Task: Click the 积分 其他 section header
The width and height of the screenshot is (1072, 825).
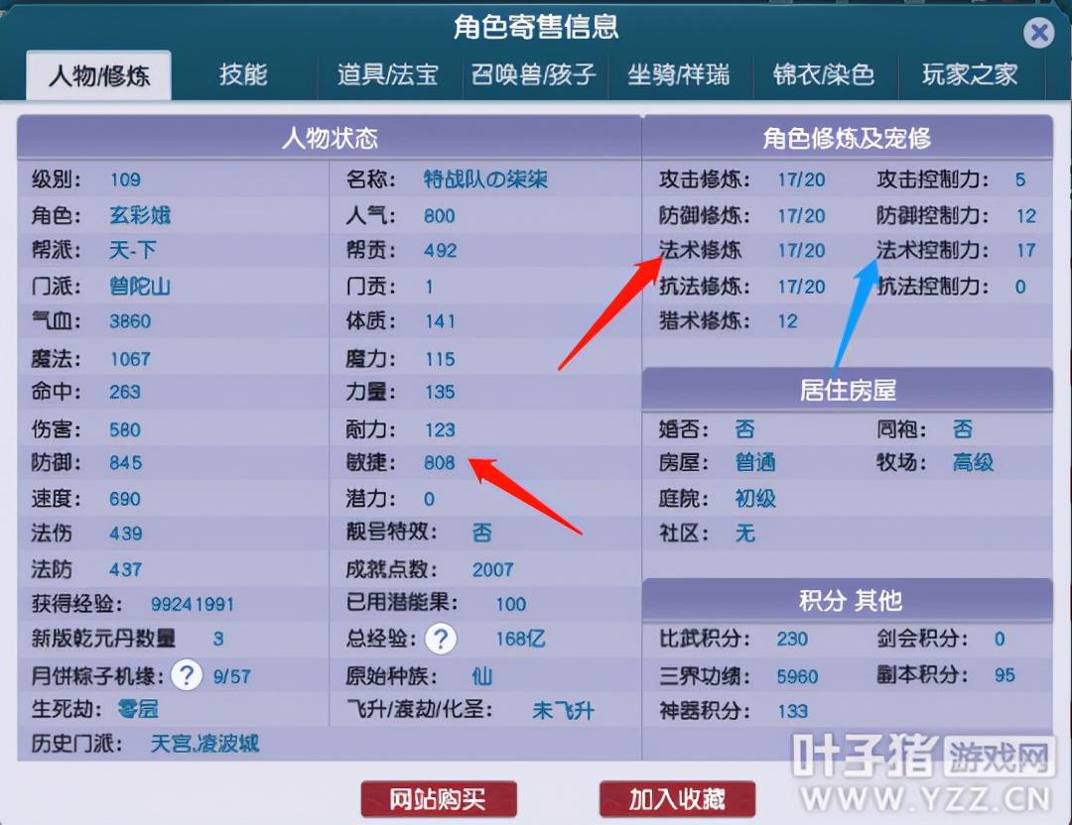Action: tap(847, 601)
